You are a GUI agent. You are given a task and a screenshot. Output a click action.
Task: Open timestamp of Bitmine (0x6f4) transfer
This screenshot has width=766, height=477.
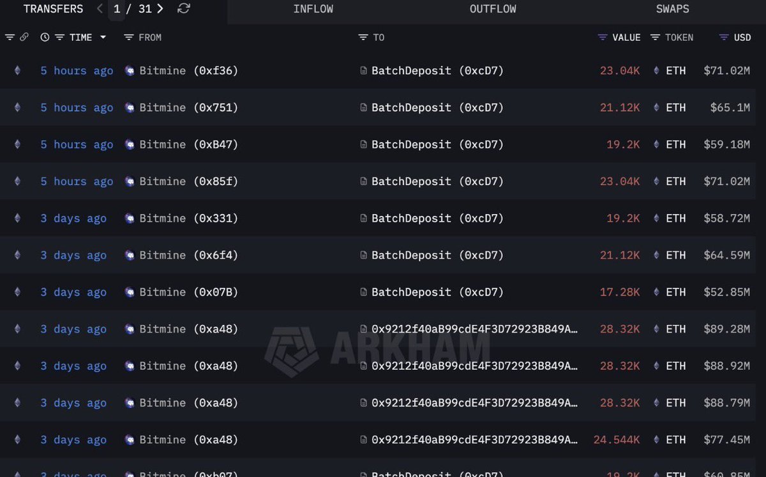click(x=73, y=255)
